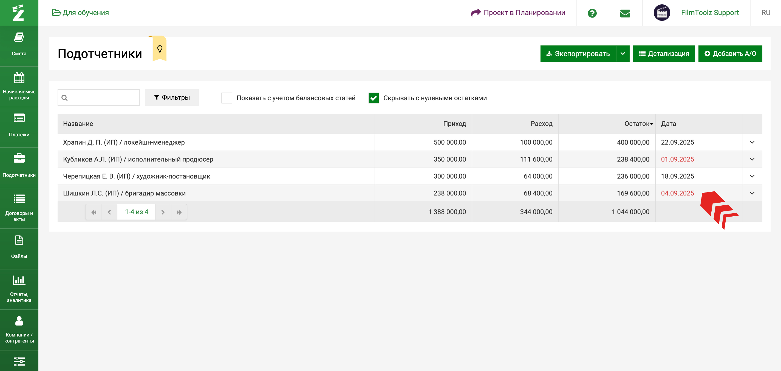Open the Экспортировать dropdown arrow
781x371 pixels.
(x=622, y=54)
